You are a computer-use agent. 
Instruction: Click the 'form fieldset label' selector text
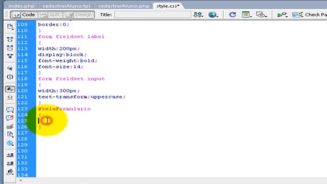(x=71, y=37)
